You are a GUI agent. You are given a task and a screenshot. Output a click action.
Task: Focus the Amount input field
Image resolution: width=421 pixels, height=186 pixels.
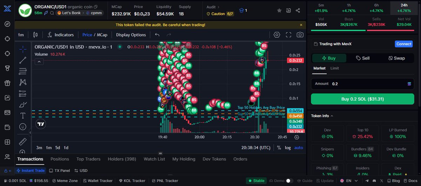362,84
